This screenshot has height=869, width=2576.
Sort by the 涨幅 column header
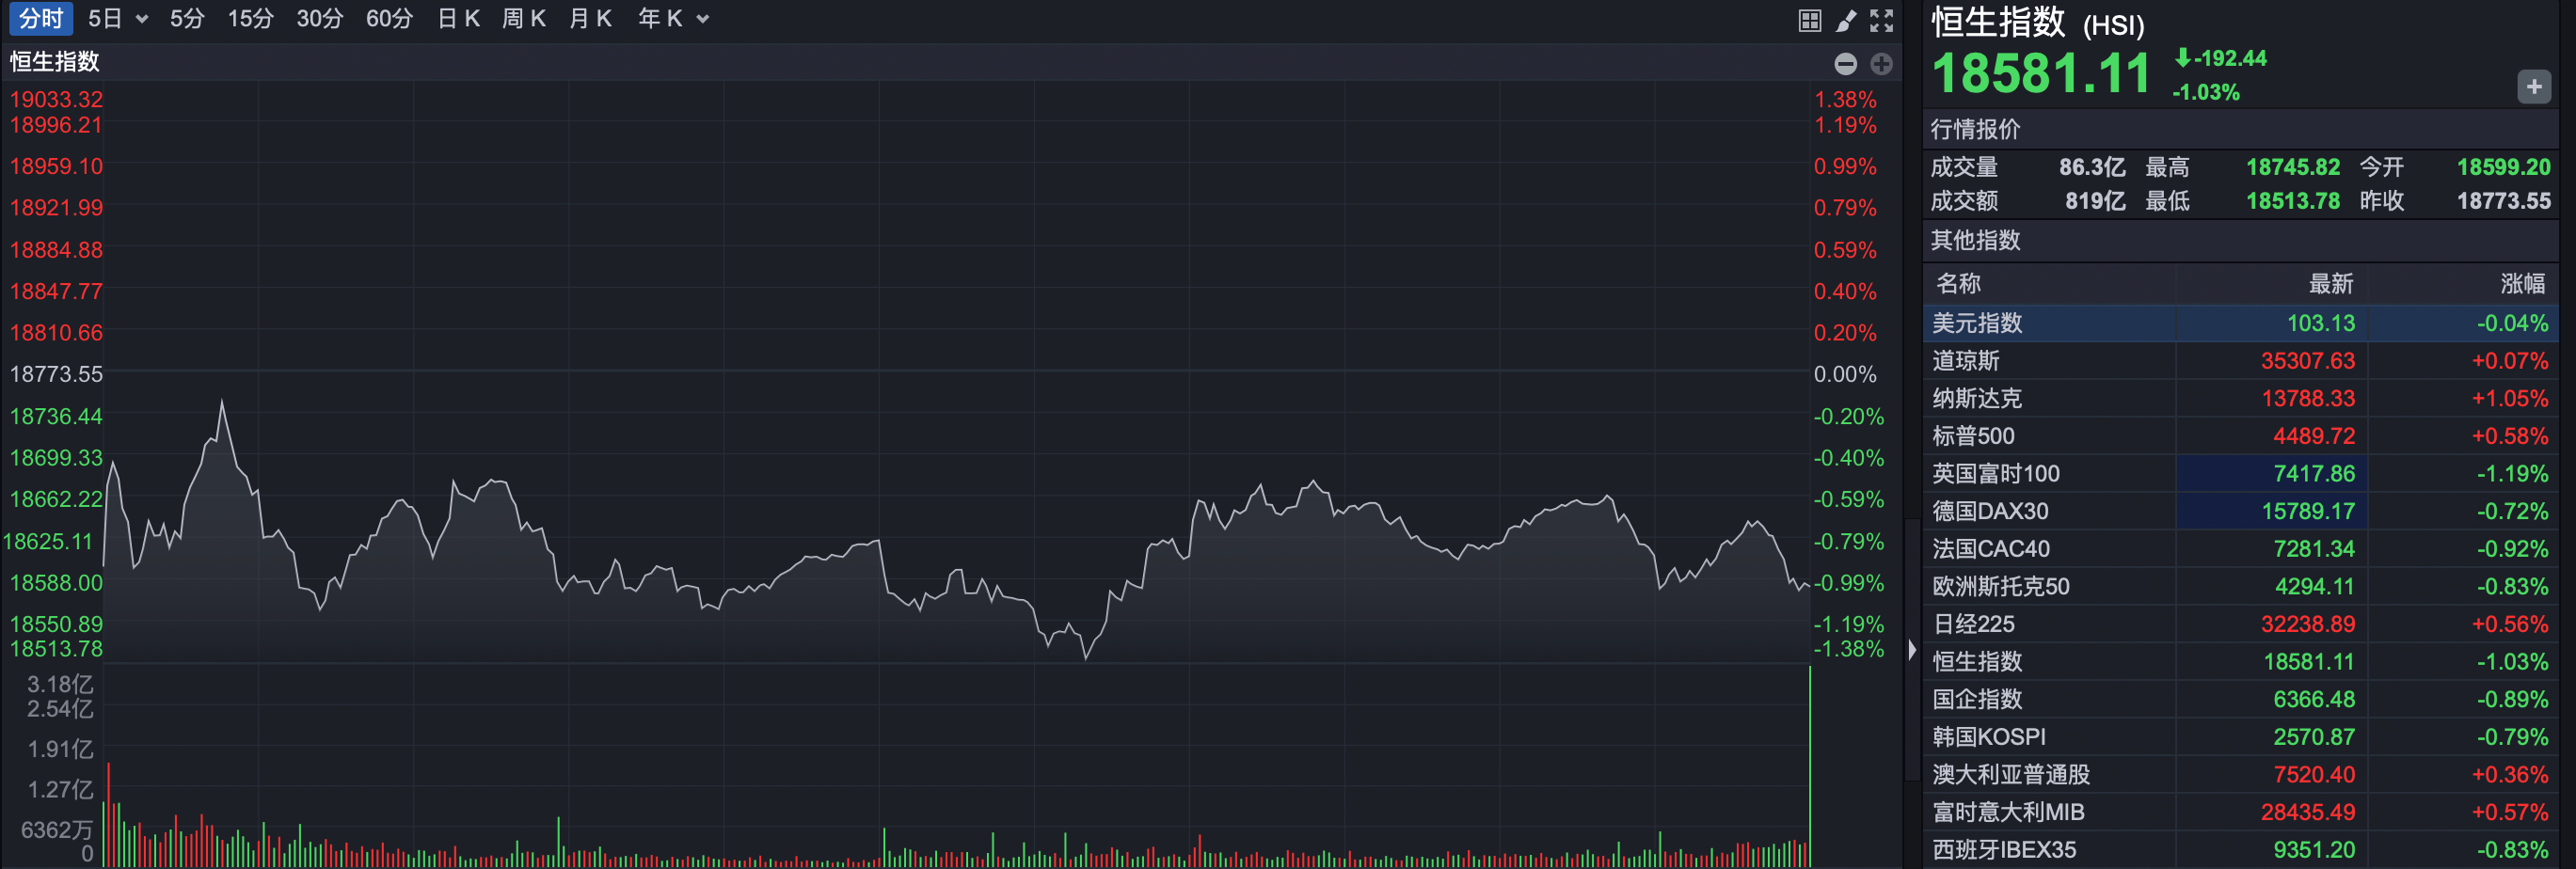click(x=2522, y=284)
